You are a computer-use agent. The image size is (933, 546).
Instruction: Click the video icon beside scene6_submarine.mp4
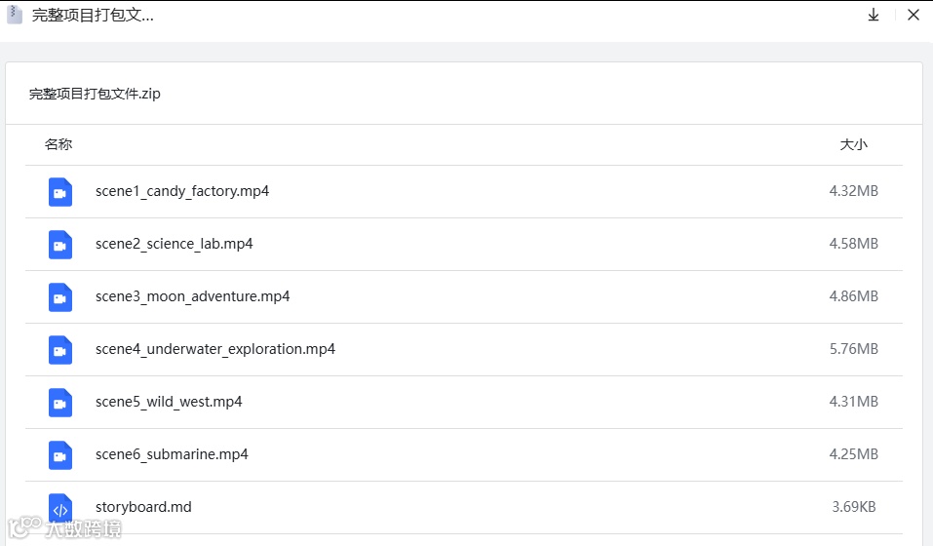(x=60, y=455)
